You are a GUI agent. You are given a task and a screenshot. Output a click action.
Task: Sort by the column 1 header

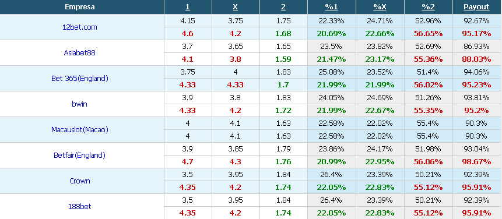pyautogui.click(x=188, y=7)
